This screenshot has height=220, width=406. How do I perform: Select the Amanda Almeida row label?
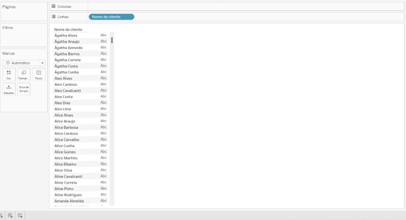pyautogui.click(x=69, y=201)
